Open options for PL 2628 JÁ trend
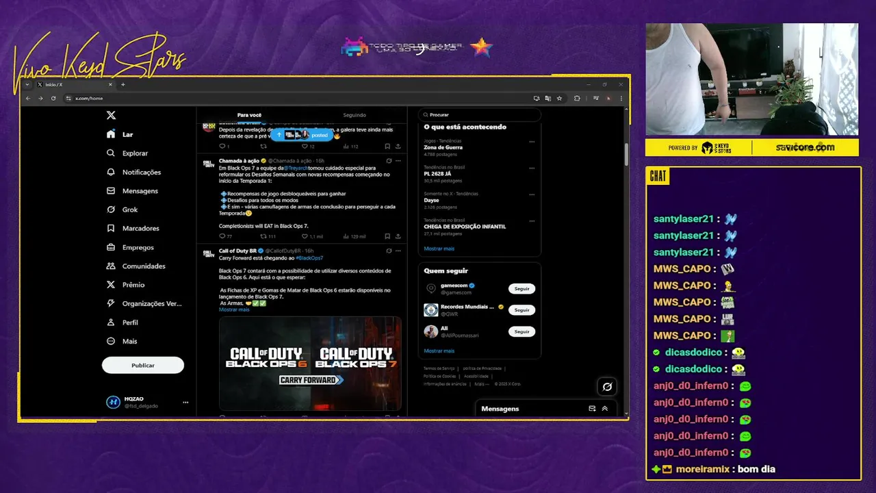 click(x=532, y=168)
